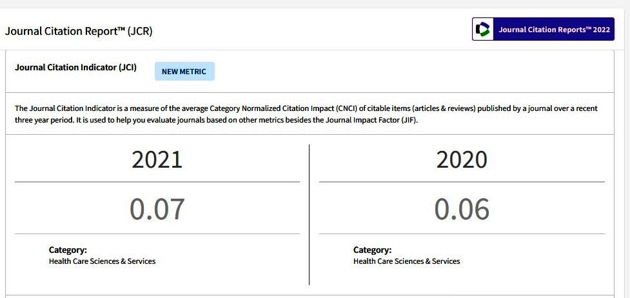Click Category label under 2020
This screenshot has width=630, height=298.
tap(372, 250)
